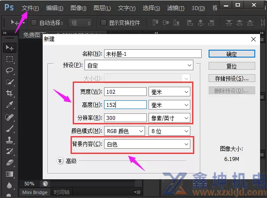Click the distribute vertical centers icon
Screen dimensions: 267x198
click(x=240, y=23)
